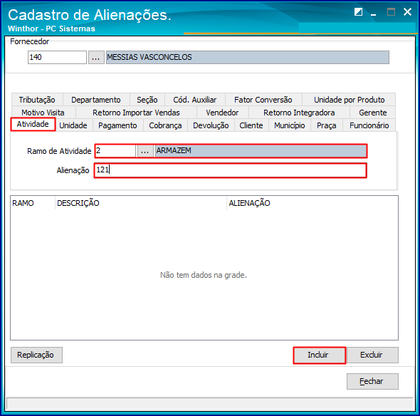The width and height of the screenshot is (420, 416).
Task: Click the window resize toggle icon in title bar
Action: [358, 12]
